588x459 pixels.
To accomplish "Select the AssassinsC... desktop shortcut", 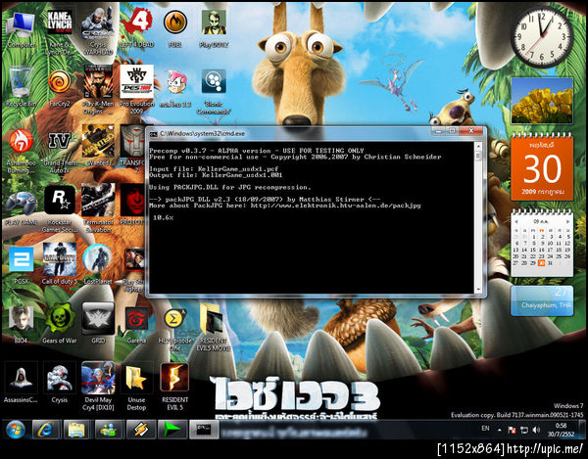I will [x=21, y=383].
